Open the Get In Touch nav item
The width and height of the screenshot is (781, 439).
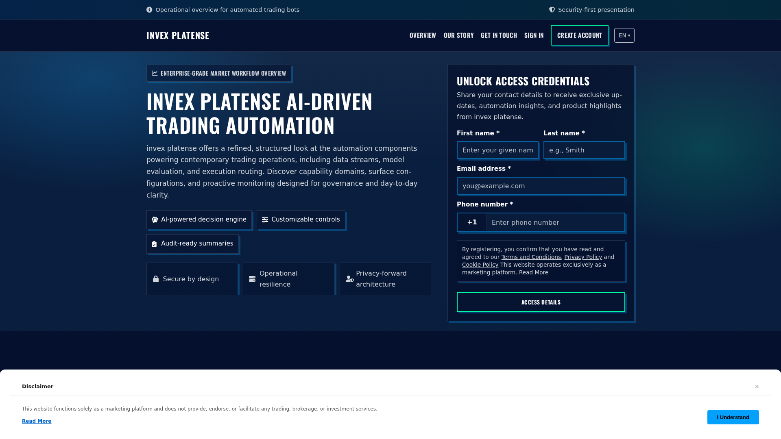point(499,35)
